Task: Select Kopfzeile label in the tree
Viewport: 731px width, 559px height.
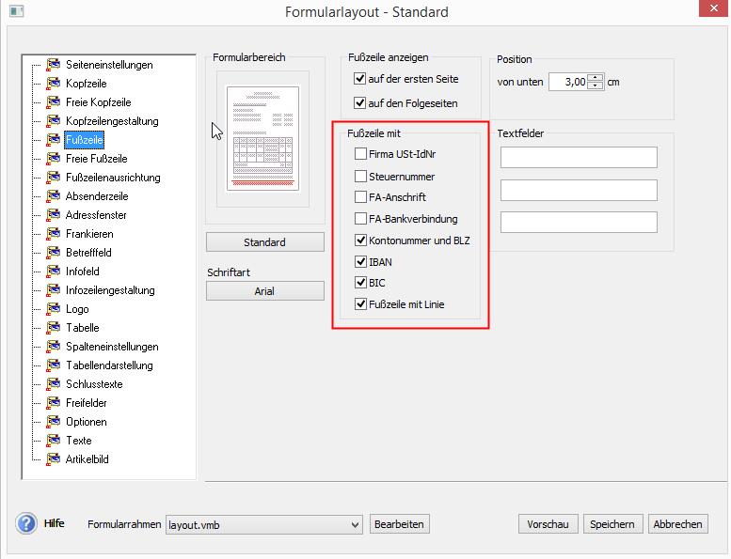Action: [x=87, y=84]
